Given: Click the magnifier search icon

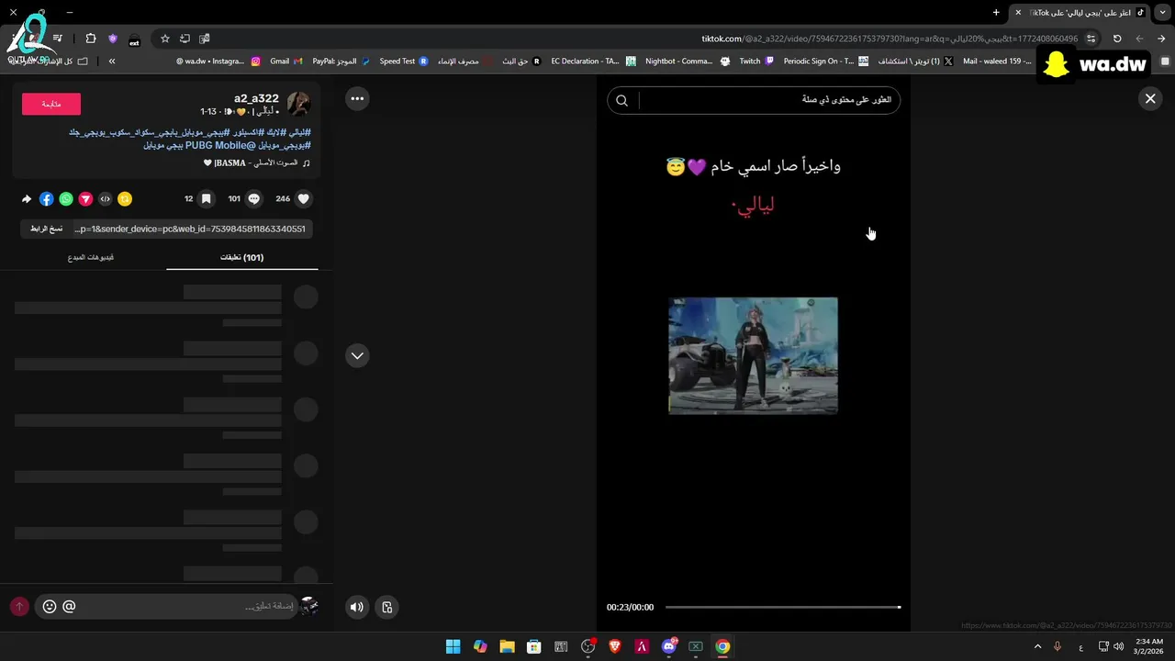Looking at the screenshot, I should click(x=621, y=100).
